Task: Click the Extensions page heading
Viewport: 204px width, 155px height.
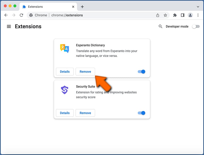Action: pyautogui.click(x=28, y=26)
